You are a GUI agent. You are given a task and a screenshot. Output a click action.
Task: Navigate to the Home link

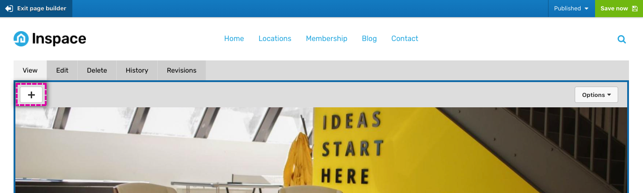click(x=234, y=39)
